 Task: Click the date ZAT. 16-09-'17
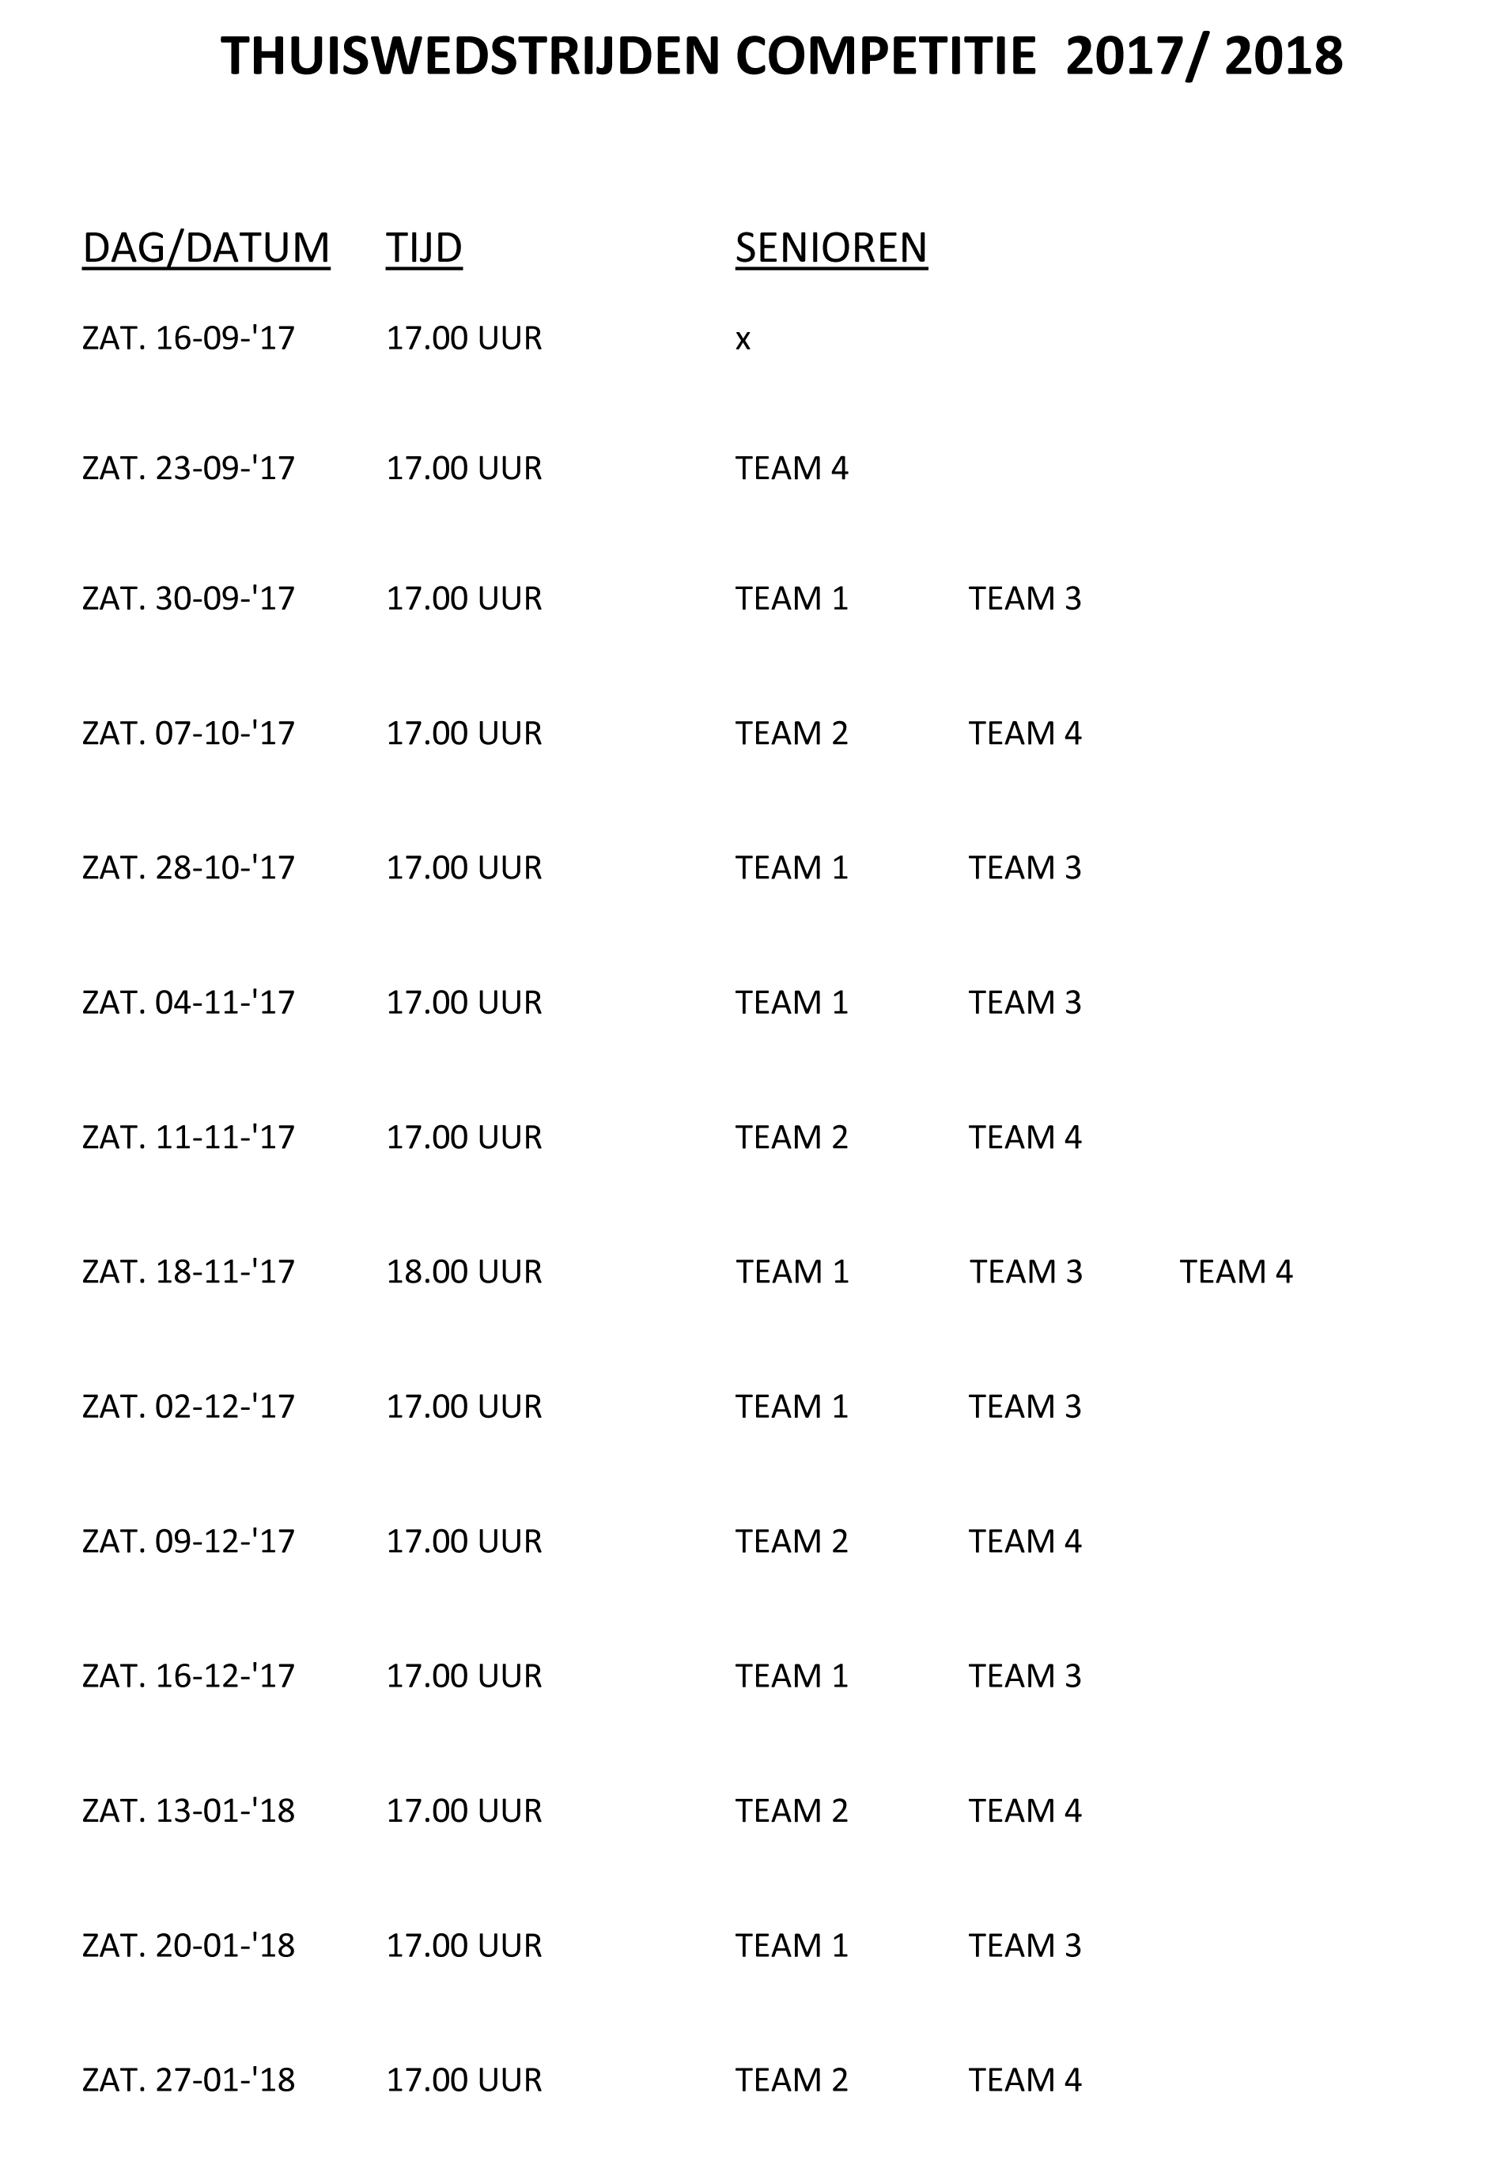[x=188, y=338]
